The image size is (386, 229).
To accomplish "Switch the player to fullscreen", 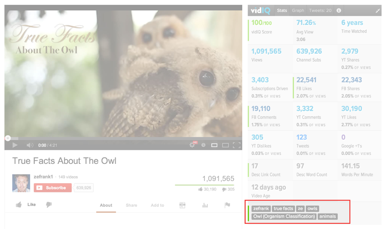I will point(237,145).
